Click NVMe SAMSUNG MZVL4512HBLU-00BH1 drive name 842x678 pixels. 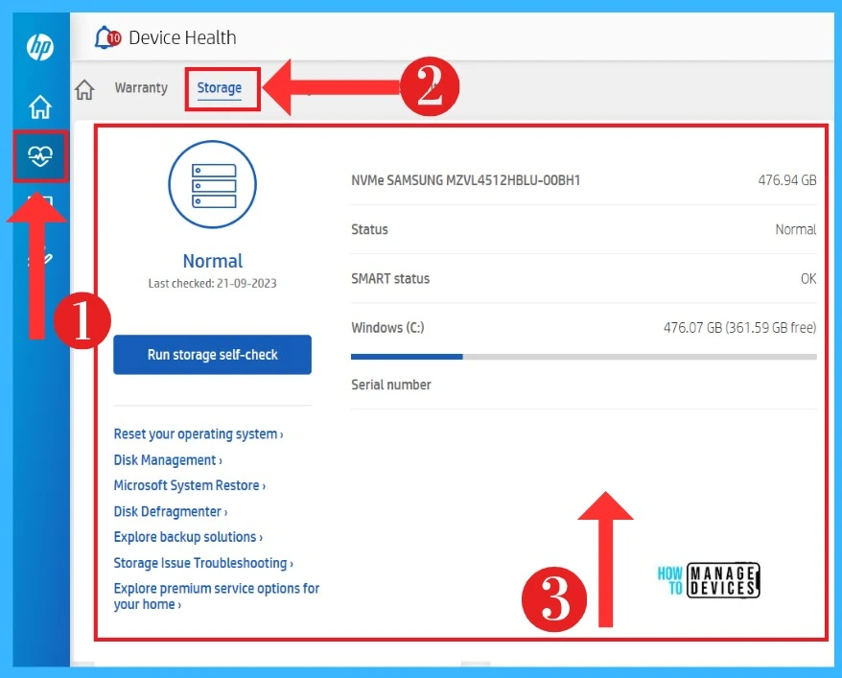pyautogui.click(x=465, y=180)
